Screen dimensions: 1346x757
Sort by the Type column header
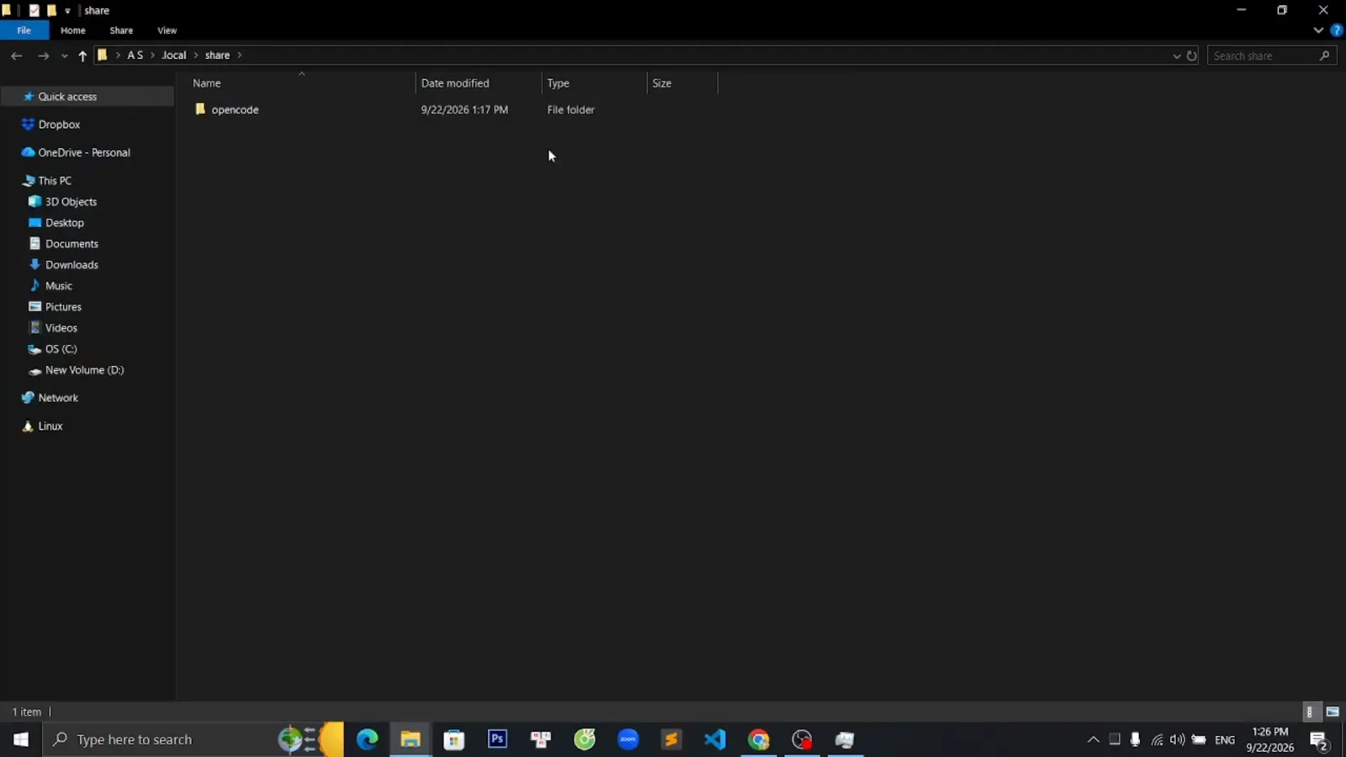click(558, 83)
